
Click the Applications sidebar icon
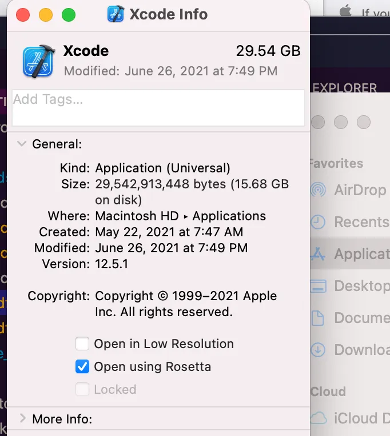pyautogui.click(x=319, y=254)
